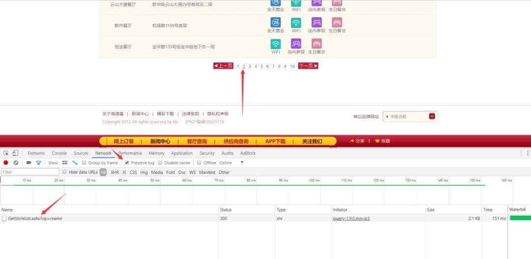
Task: Open the Online throttling dropdown
Action: [226, 163]
